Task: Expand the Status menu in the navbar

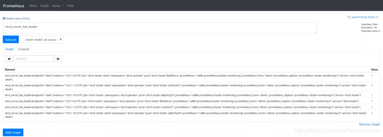Action: coord(58,6)
